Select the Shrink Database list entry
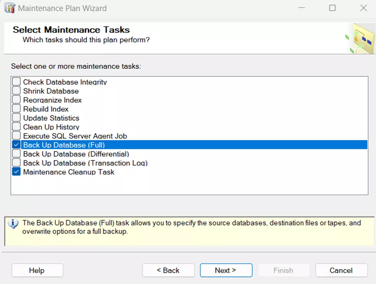The width and height of the screenshot is (376, 284). [x=51, y=91]
